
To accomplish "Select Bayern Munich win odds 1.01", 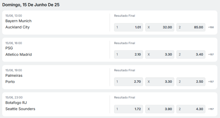I will click(x=128, y=27).
